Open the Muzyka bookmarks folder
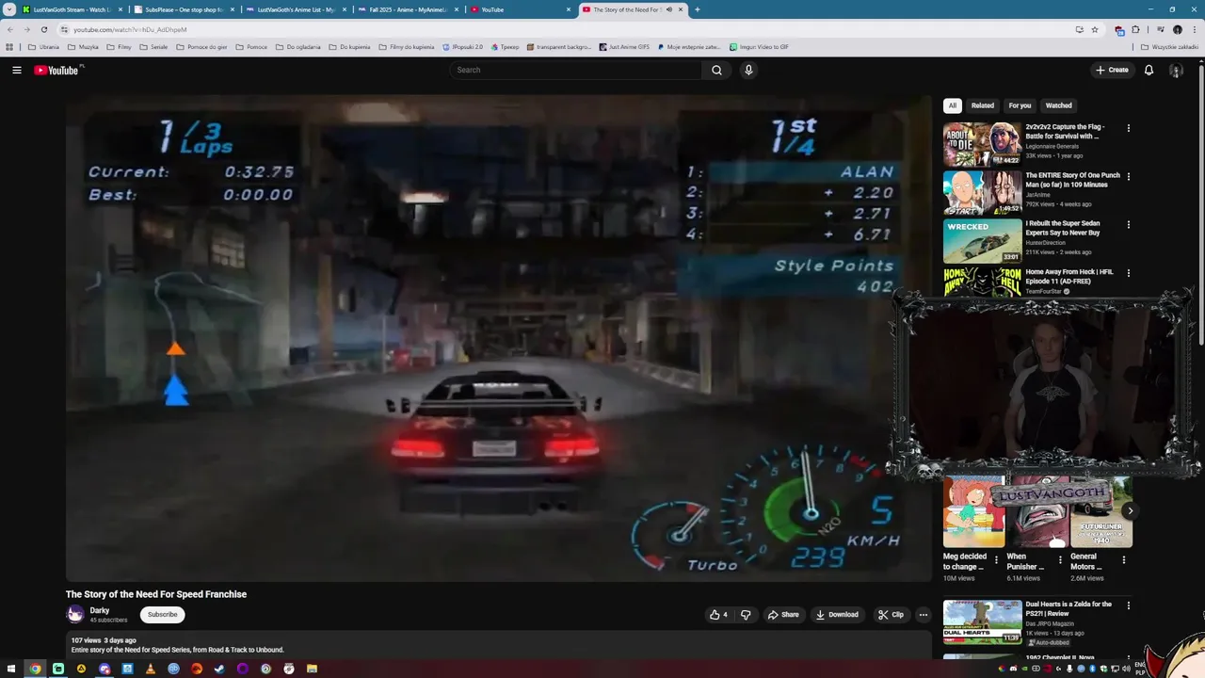This screenshot has width=1205, height=678. [83, 46]
